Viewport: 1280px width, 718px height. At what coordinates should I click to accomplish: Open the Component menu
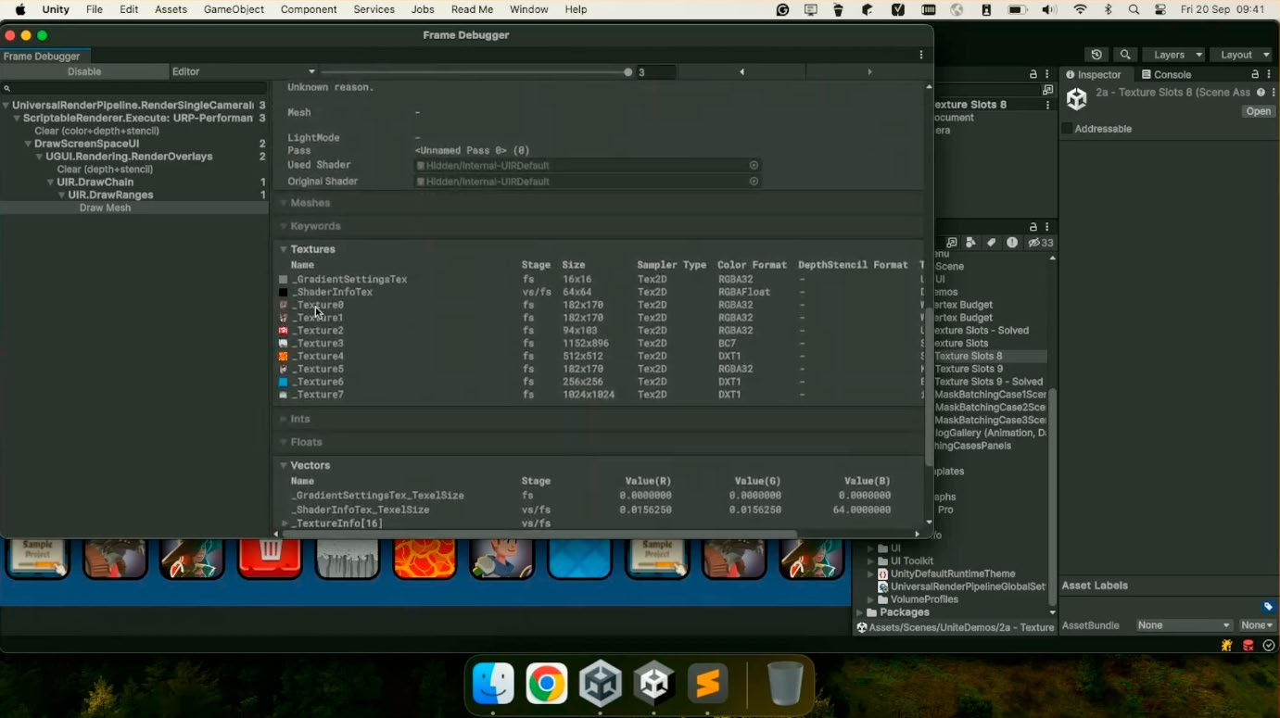[309, 9]
